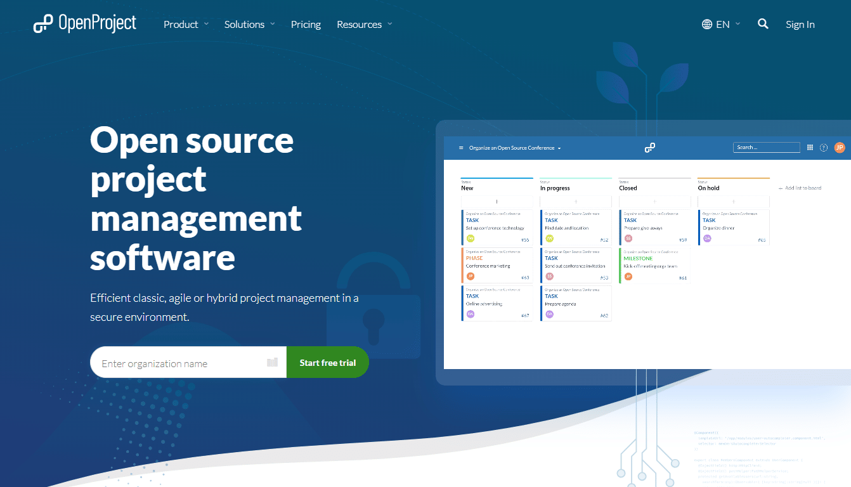The width and height of the screenshot is (851, 487).
Task: Open the Resources menu
Action: tap(365, 25)
